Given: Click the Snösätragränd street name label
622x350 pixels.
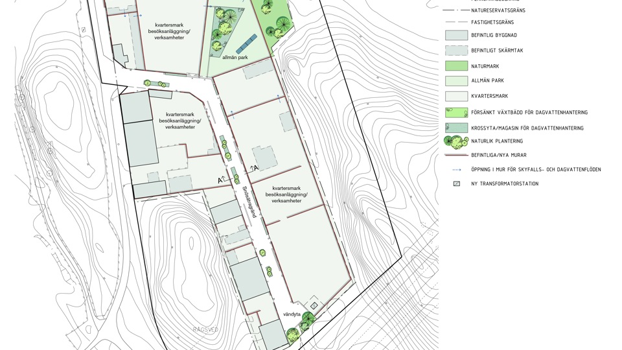Looking at the screenshot, I should click(249, 202).
